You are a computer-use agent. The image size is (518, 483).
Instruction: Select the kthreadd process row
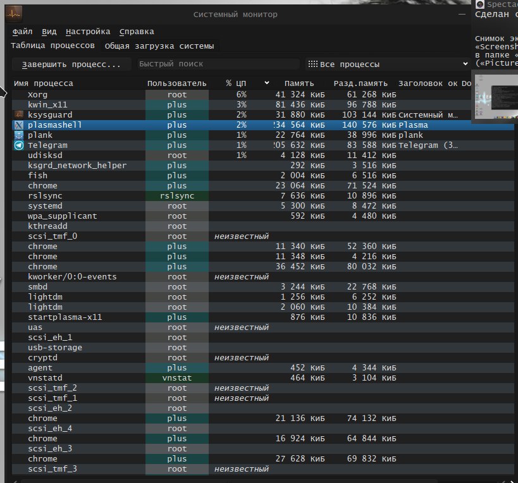[262, 226]
